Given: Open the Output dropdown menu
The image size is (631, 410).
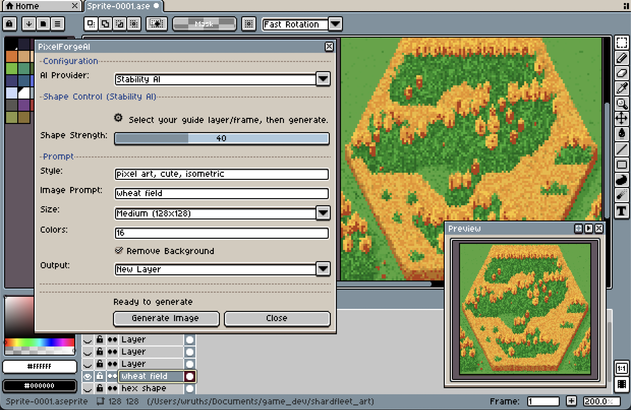Looking at the screenshot, I should click(323, 269).
